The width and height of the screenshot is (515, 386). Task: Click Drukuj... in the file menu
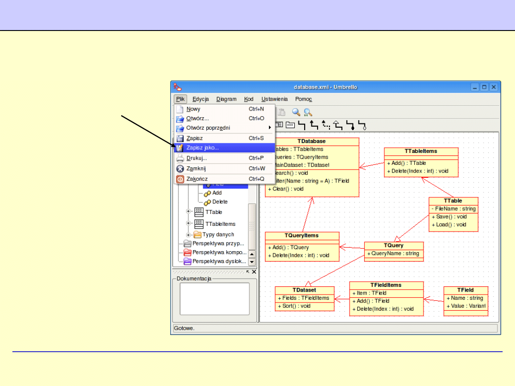pos(196,158)
